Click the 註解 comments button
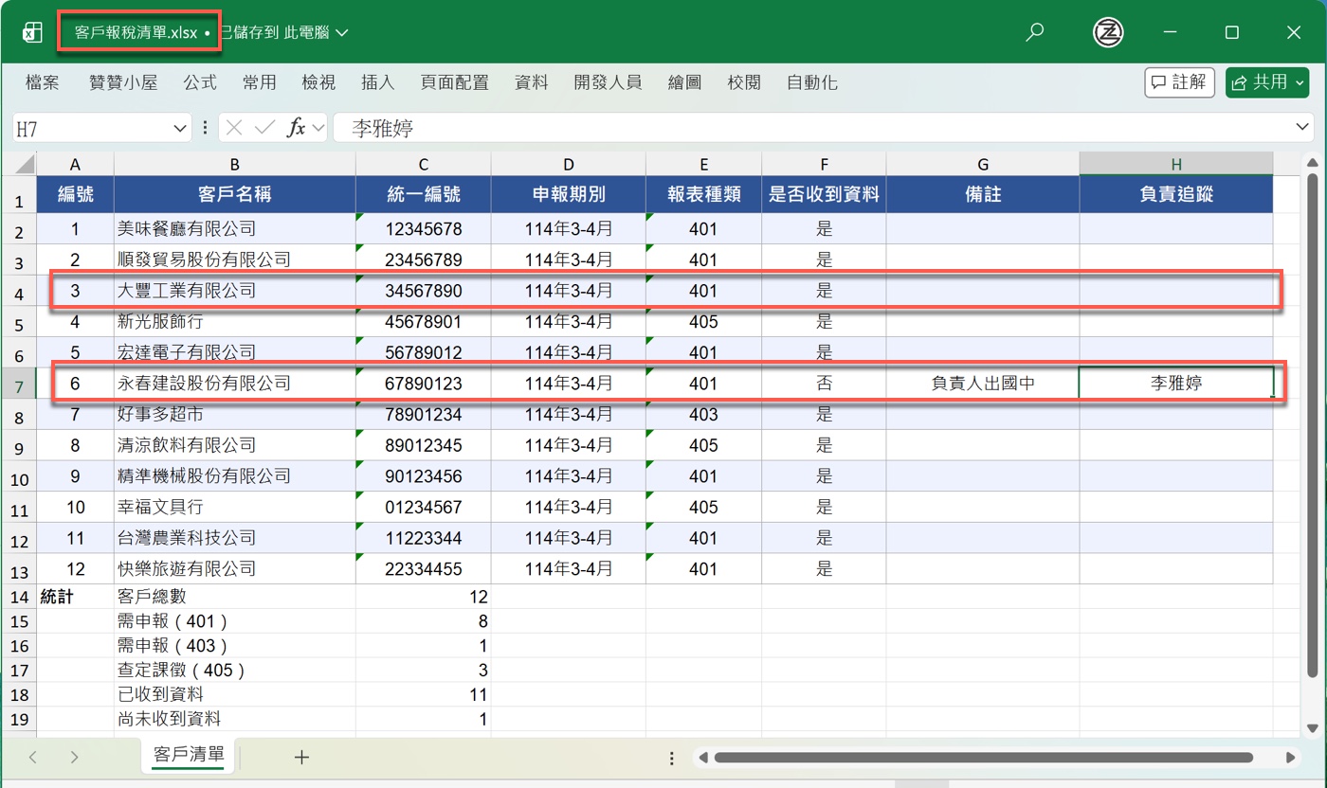 tap(1179, 82)
